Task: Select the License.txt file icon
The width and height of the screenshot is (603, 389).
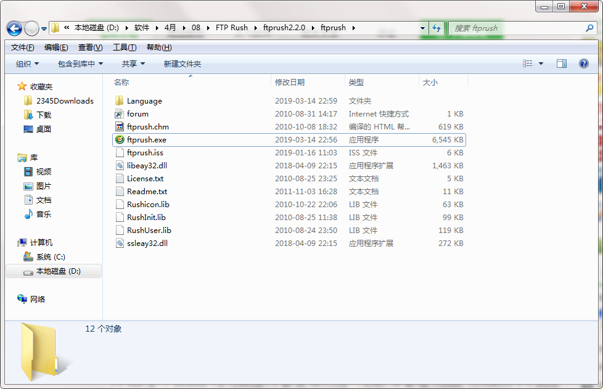Action: [x=120, y=178]
